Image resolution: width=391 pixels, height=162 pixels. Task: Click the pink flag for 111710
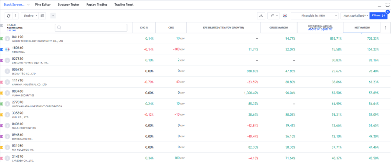coord(2,82)
